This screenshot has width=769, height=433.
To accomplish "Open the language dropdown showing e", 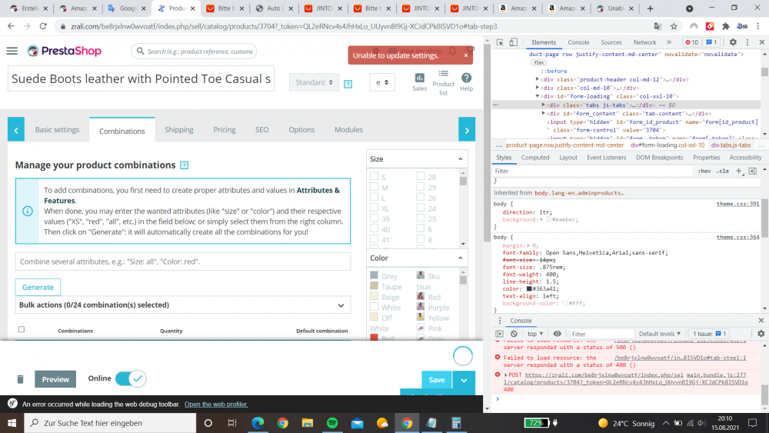I will 382,82.
